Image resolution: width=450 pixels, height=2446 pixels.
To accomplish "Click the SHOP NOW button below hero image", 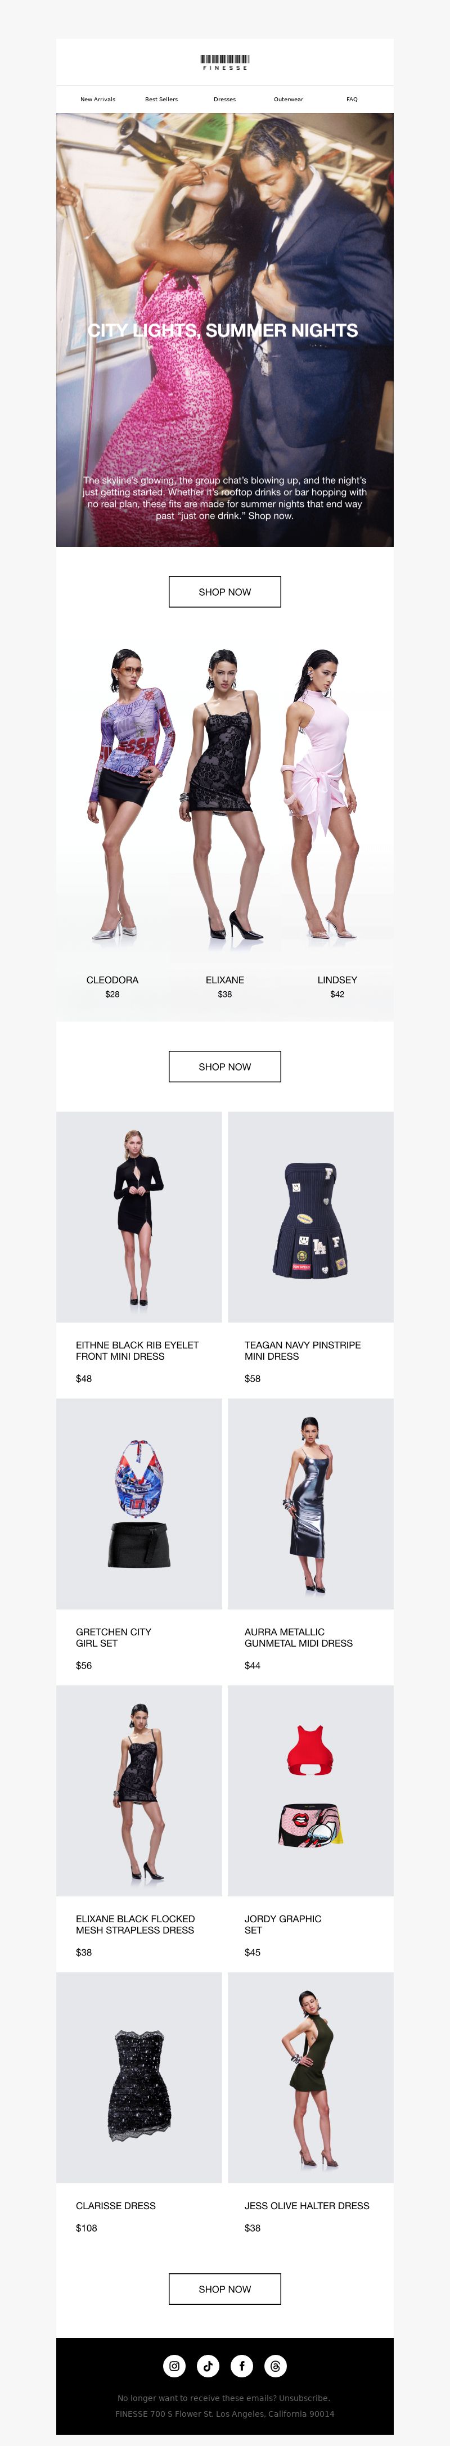I will pos(225,592).
